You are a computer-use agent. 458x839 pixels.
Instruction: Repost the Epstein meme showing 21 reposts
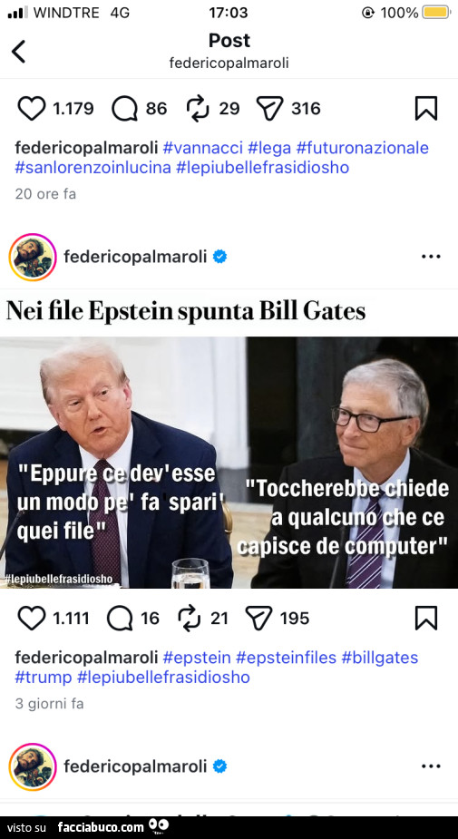tap(189, 619)
